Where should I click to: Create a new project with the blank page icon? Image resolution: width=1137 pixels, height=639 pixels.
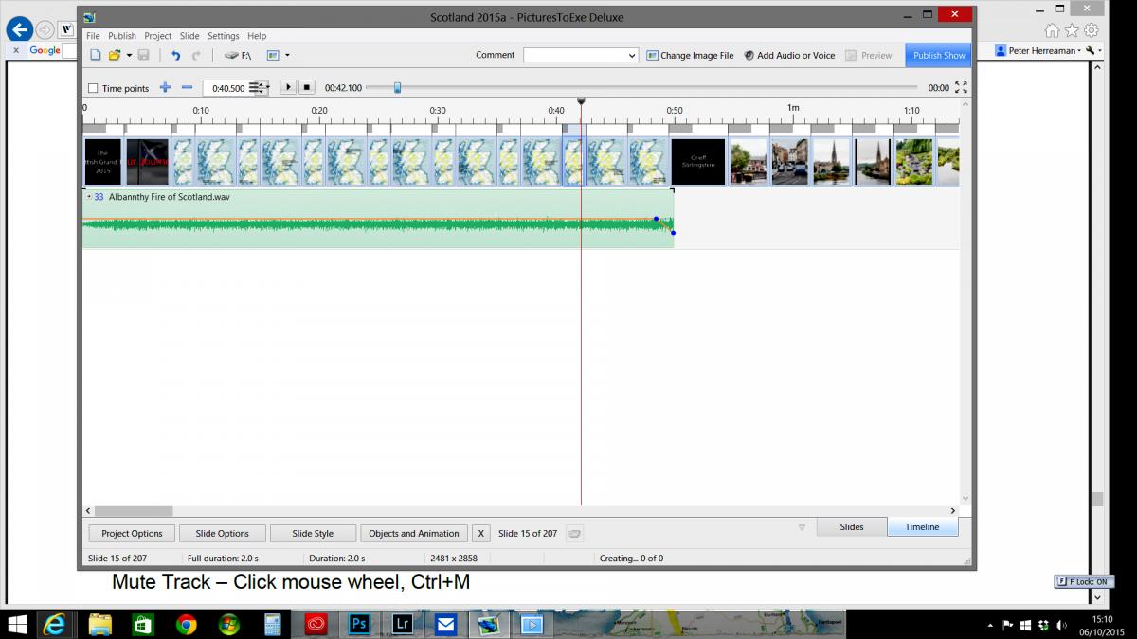tap(96, 56)
